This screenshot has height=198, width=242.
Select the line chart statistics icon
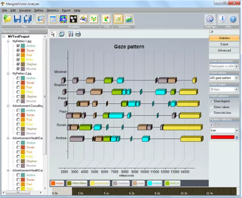[128, 19]
